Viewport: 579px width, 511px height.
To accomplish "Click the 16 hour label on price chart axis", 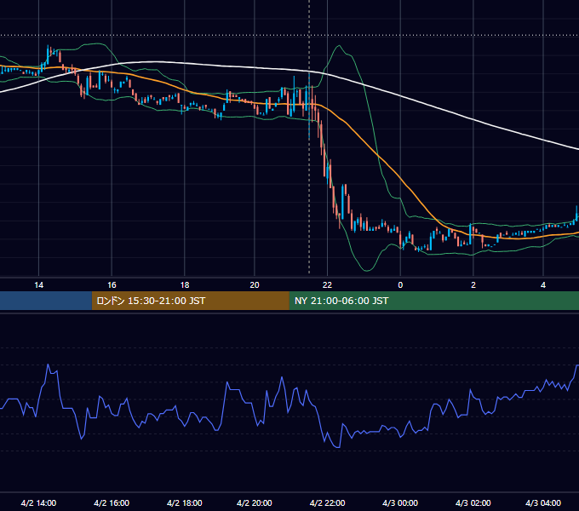I will 112,285.
